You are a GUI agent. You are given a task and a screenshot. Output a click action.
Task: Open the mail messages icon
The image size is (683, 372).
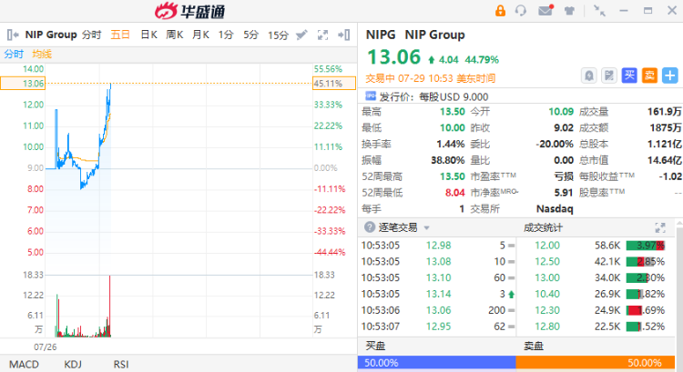[x=545, y=11]
